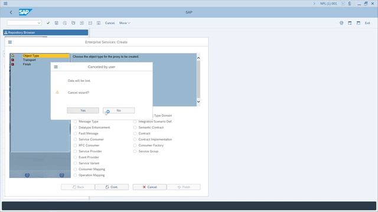Click the wizard Cancel button's red X icon
The image size is (378, 212).
click(x=144, y=187)
